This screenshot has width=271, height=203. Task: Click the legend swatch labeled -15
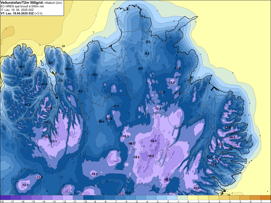pos(37,198)
